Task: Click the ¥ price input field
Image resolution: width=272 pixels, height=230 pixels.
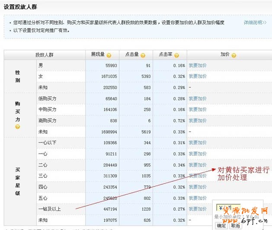Action: pos(228,208)
